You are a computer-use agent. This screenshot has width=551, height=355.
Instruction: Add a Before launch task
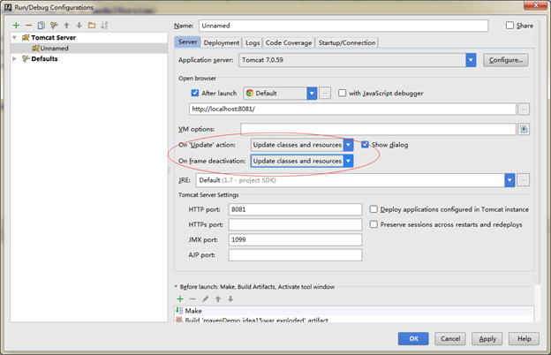[180, 298]
